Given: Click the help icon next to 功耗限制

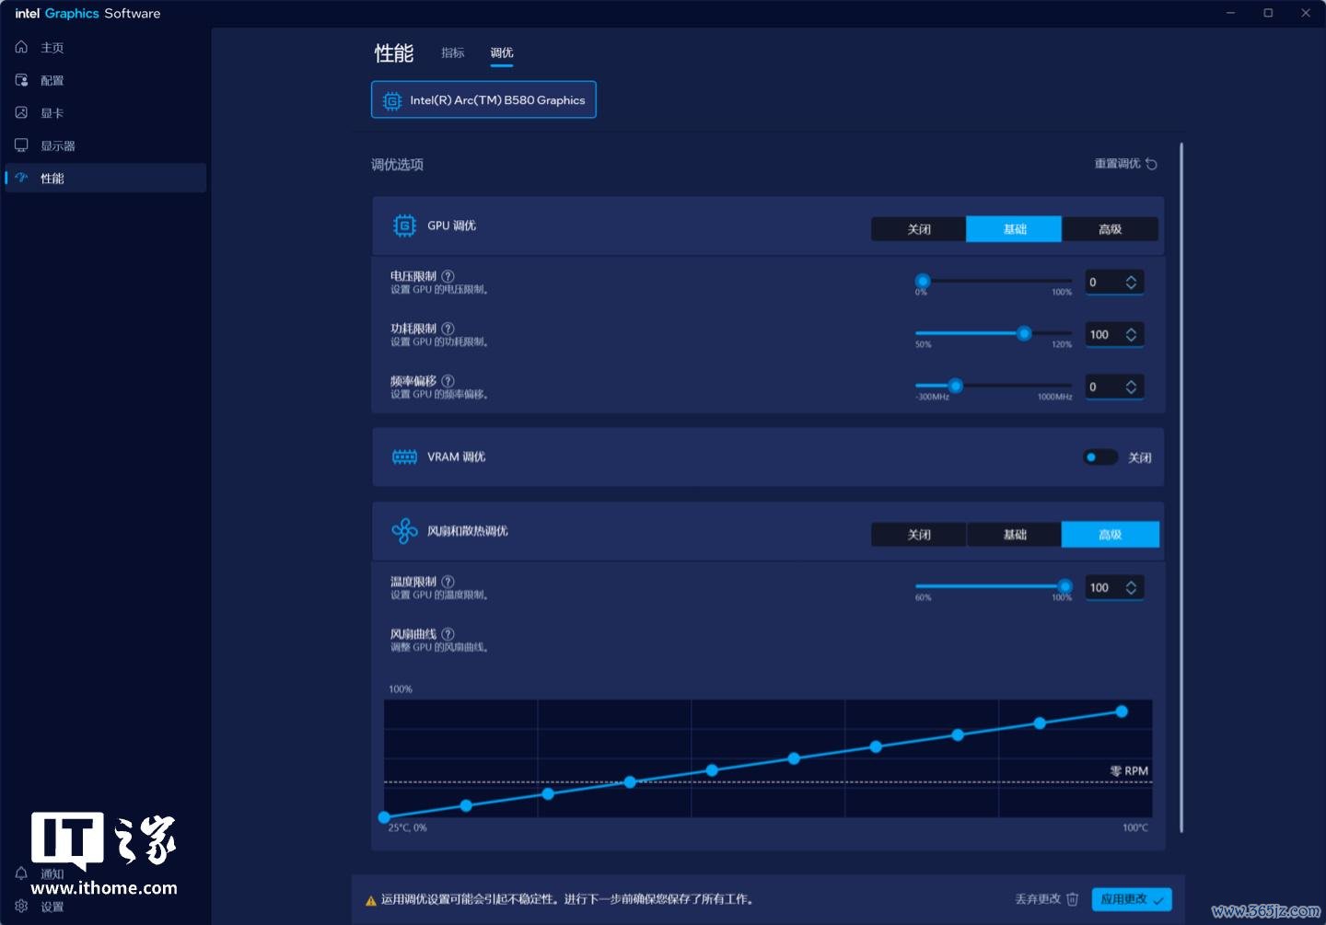Looking at the screenshot, I should [448, 329].
